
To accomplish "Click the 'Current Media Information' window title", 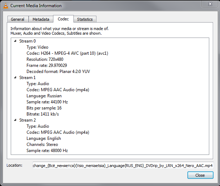I will pos(36,6).
